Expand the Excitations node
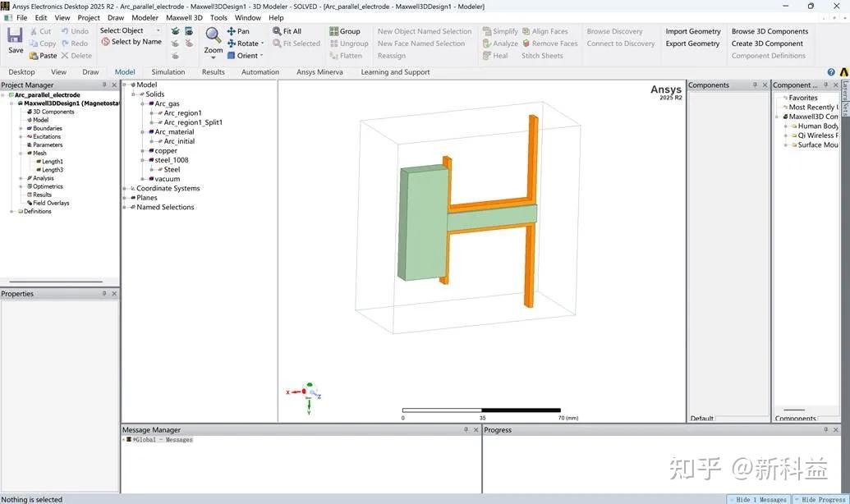The image size is (850, 504). (21, 136)
